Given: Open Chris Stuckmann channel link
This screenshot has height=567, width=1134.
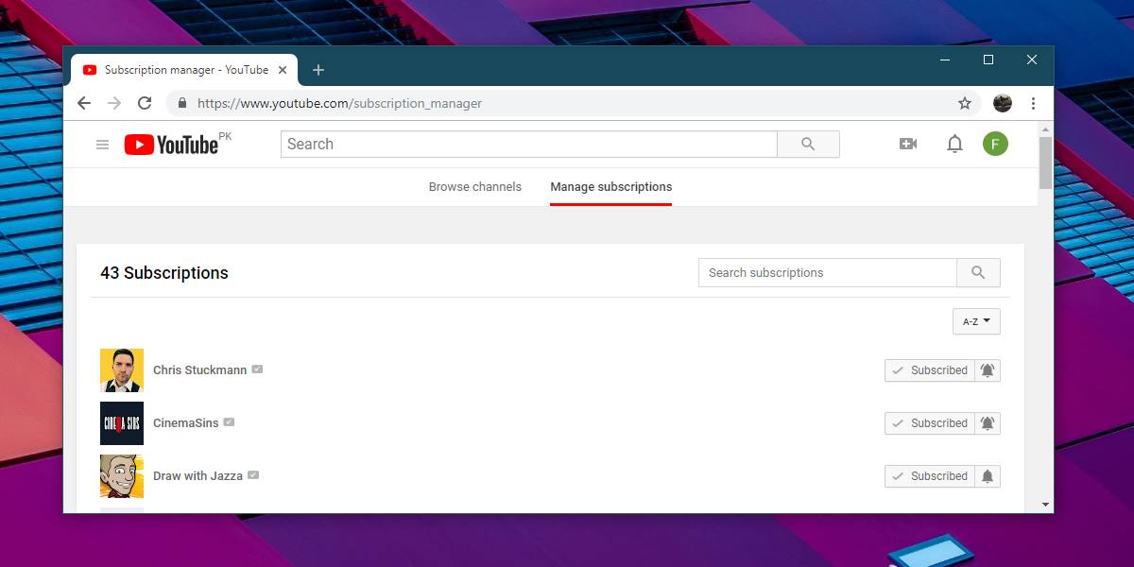Looking at the screenshot, I should (x=200, y=370).
